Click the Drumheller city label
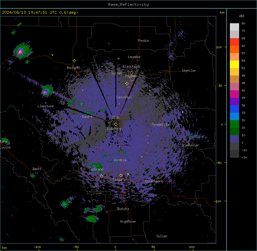Screen dimensions: 257x251 click(190, 145)
